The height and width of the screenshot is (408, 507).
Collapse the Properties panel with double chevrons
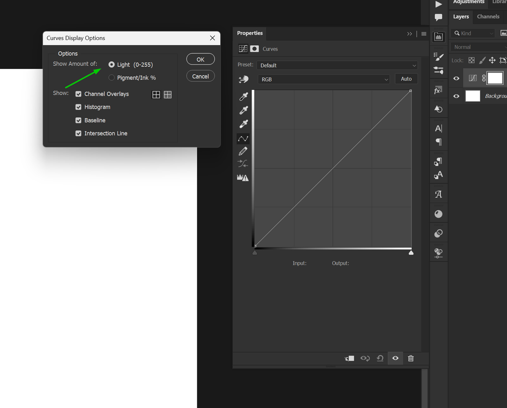pos(410,33)
